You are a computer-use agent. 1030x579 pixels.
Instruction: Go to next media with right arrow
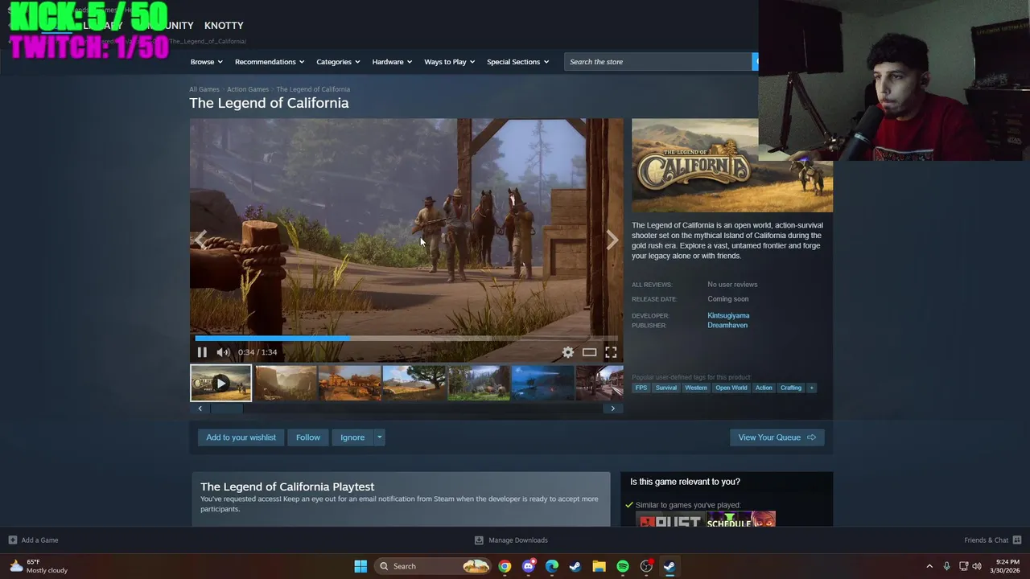[612, 240]
